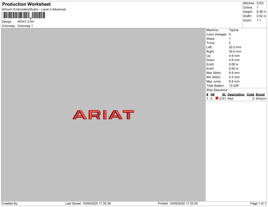This screenshot has height=207, width=268.
Task: Click the Left value 32.0 mm
Action: coord(235,47)
